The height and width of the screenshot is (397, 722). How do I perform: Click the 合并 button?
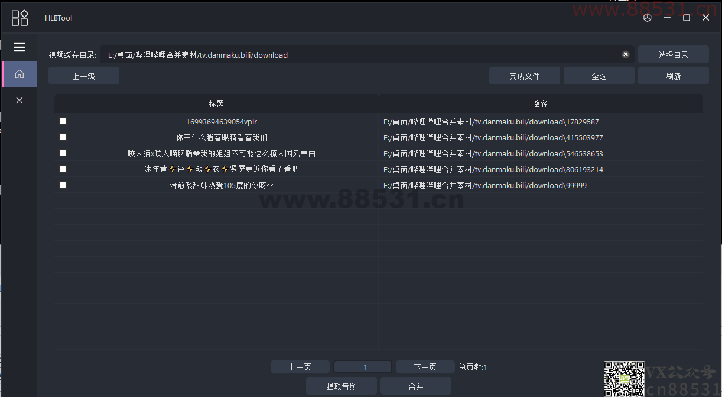416,386
